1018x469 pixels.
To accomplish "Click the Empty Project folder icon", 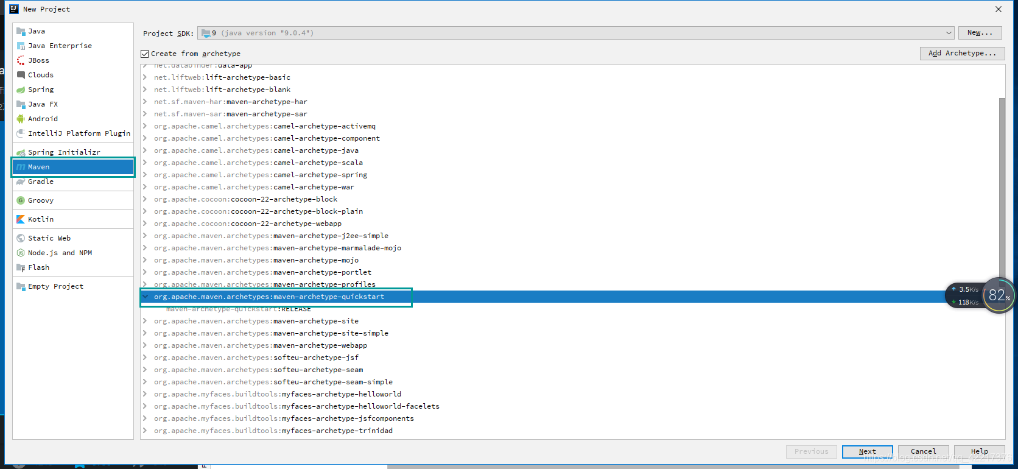I will (x=21, y=286).
